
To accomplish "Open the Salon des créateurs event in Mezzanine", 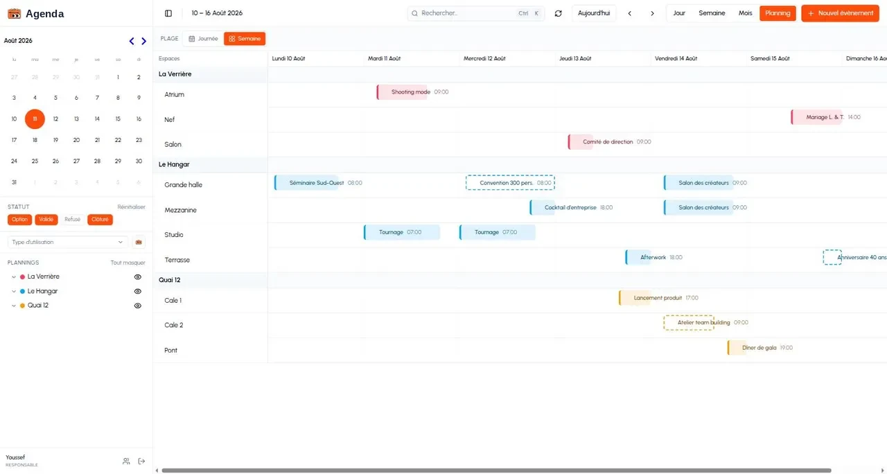I will [x=699, y=207].
